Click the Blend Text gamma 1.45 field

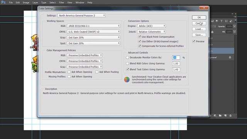coord(176,69)
